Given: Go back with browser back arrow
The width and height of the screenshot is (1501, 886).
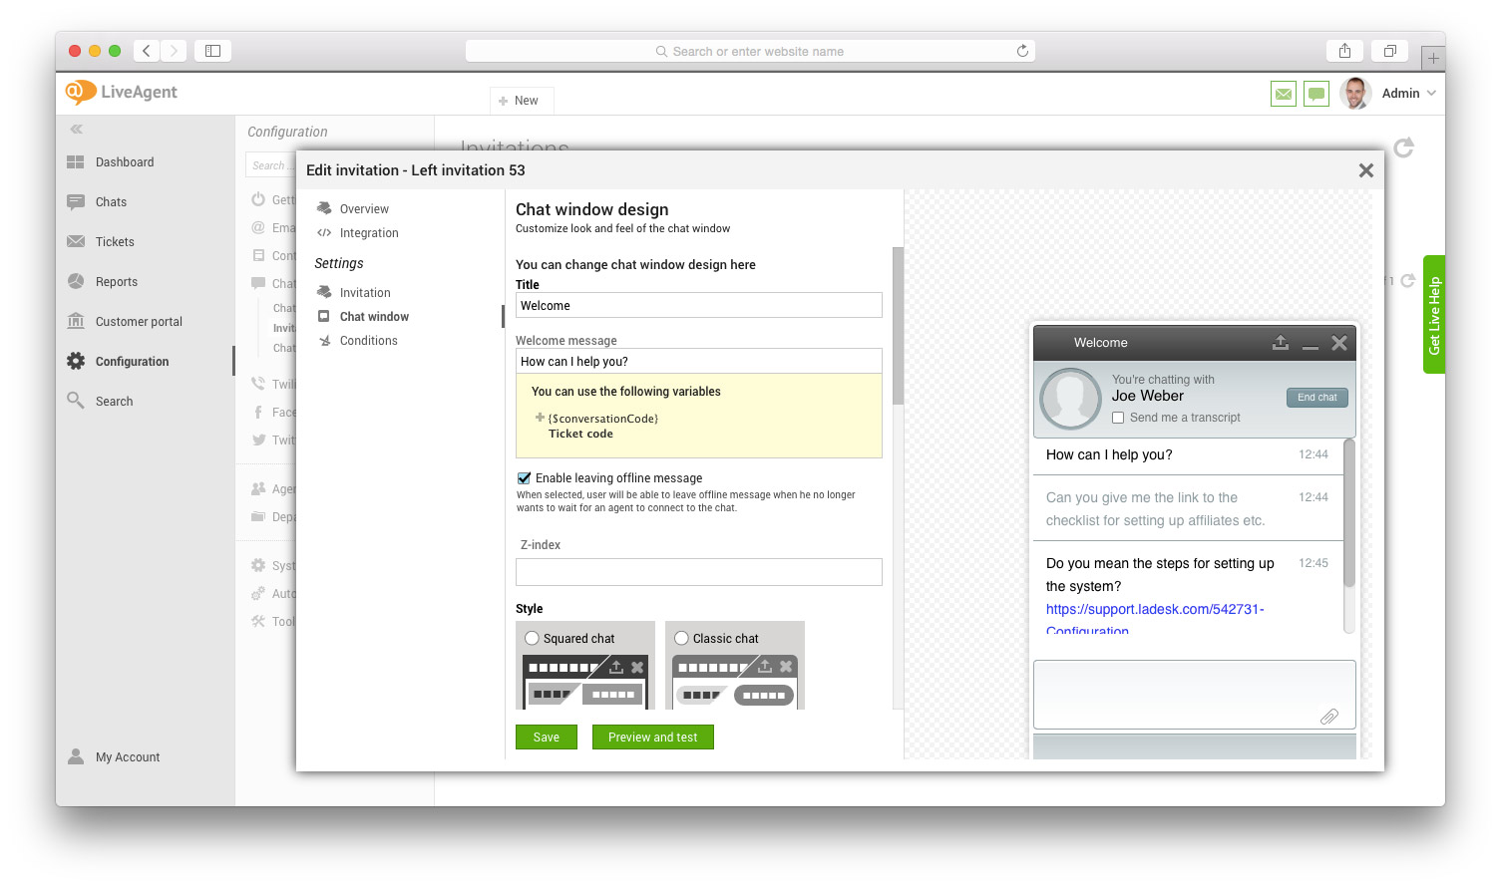Looking at the screenshot, I should click(x=146, y=51).
